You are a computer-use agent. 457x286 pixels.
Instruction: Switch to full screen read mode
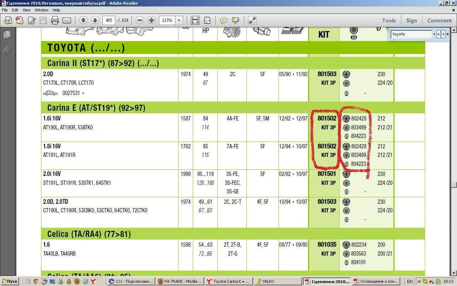coord(252,20)
